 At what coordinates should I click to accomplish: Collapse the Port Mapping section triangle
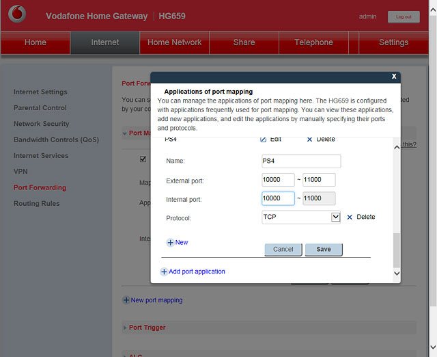(x=124, y=133)
